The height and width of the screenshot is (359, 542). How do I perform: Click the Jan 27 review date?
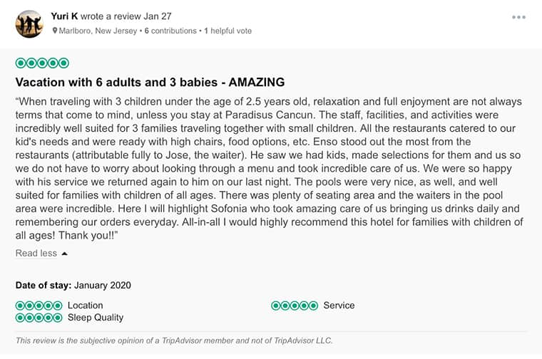pyautogui.click(x=159, y=16)
